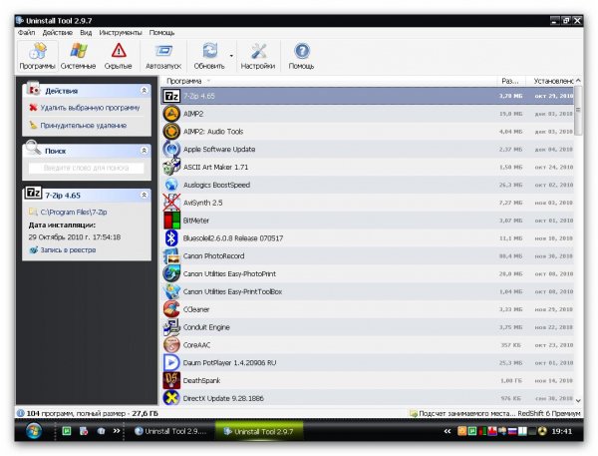The height and width of the screenshot is (456, 598).
Task: Click the taskbar clock 19:41
Action: click(x=562, y=431)
